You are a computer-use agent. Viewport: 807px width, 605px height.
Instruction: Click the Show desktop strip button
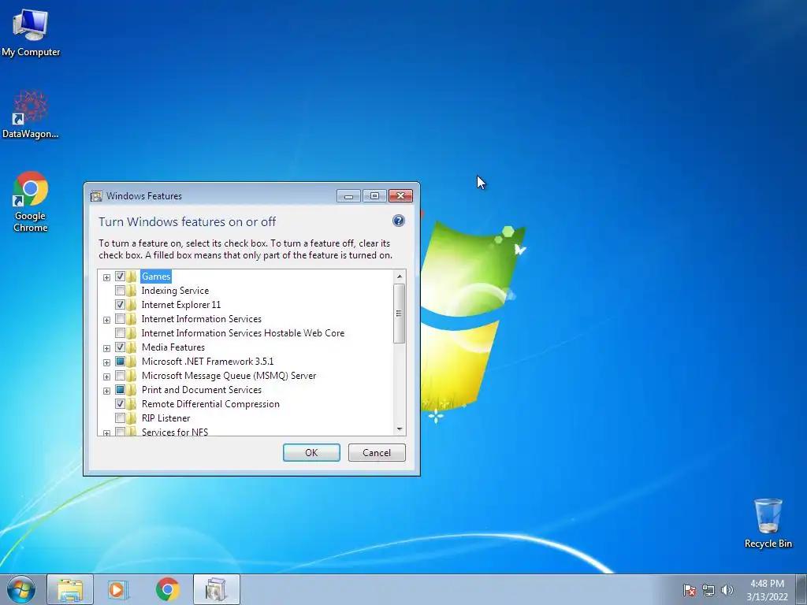[x=801, y=589]
